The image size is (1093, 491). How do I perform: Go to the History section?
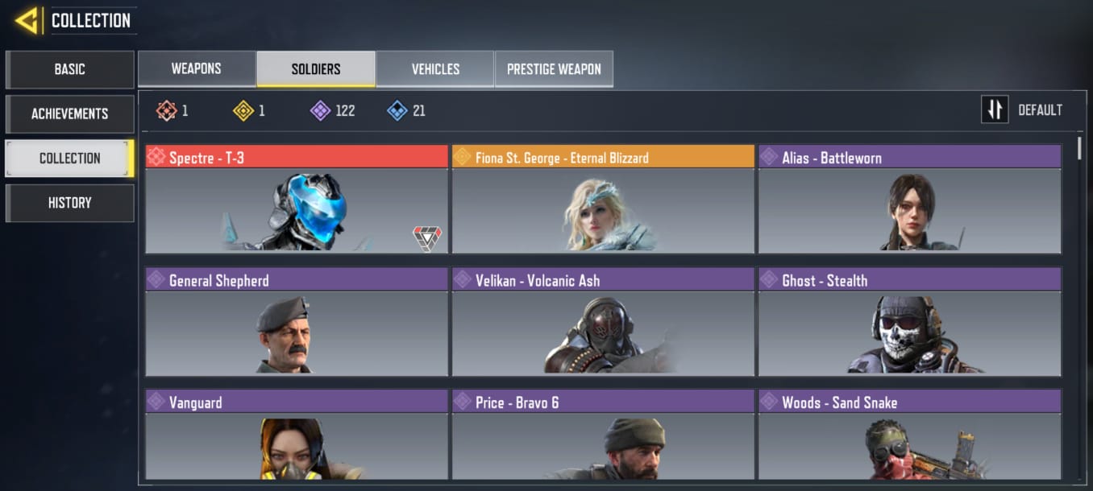click(x=69, y=203)
